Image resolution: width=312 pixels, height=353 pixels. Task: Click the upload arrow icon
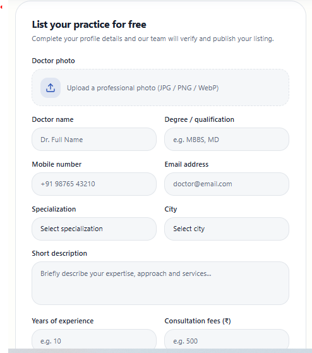click(x=51, y=88)
